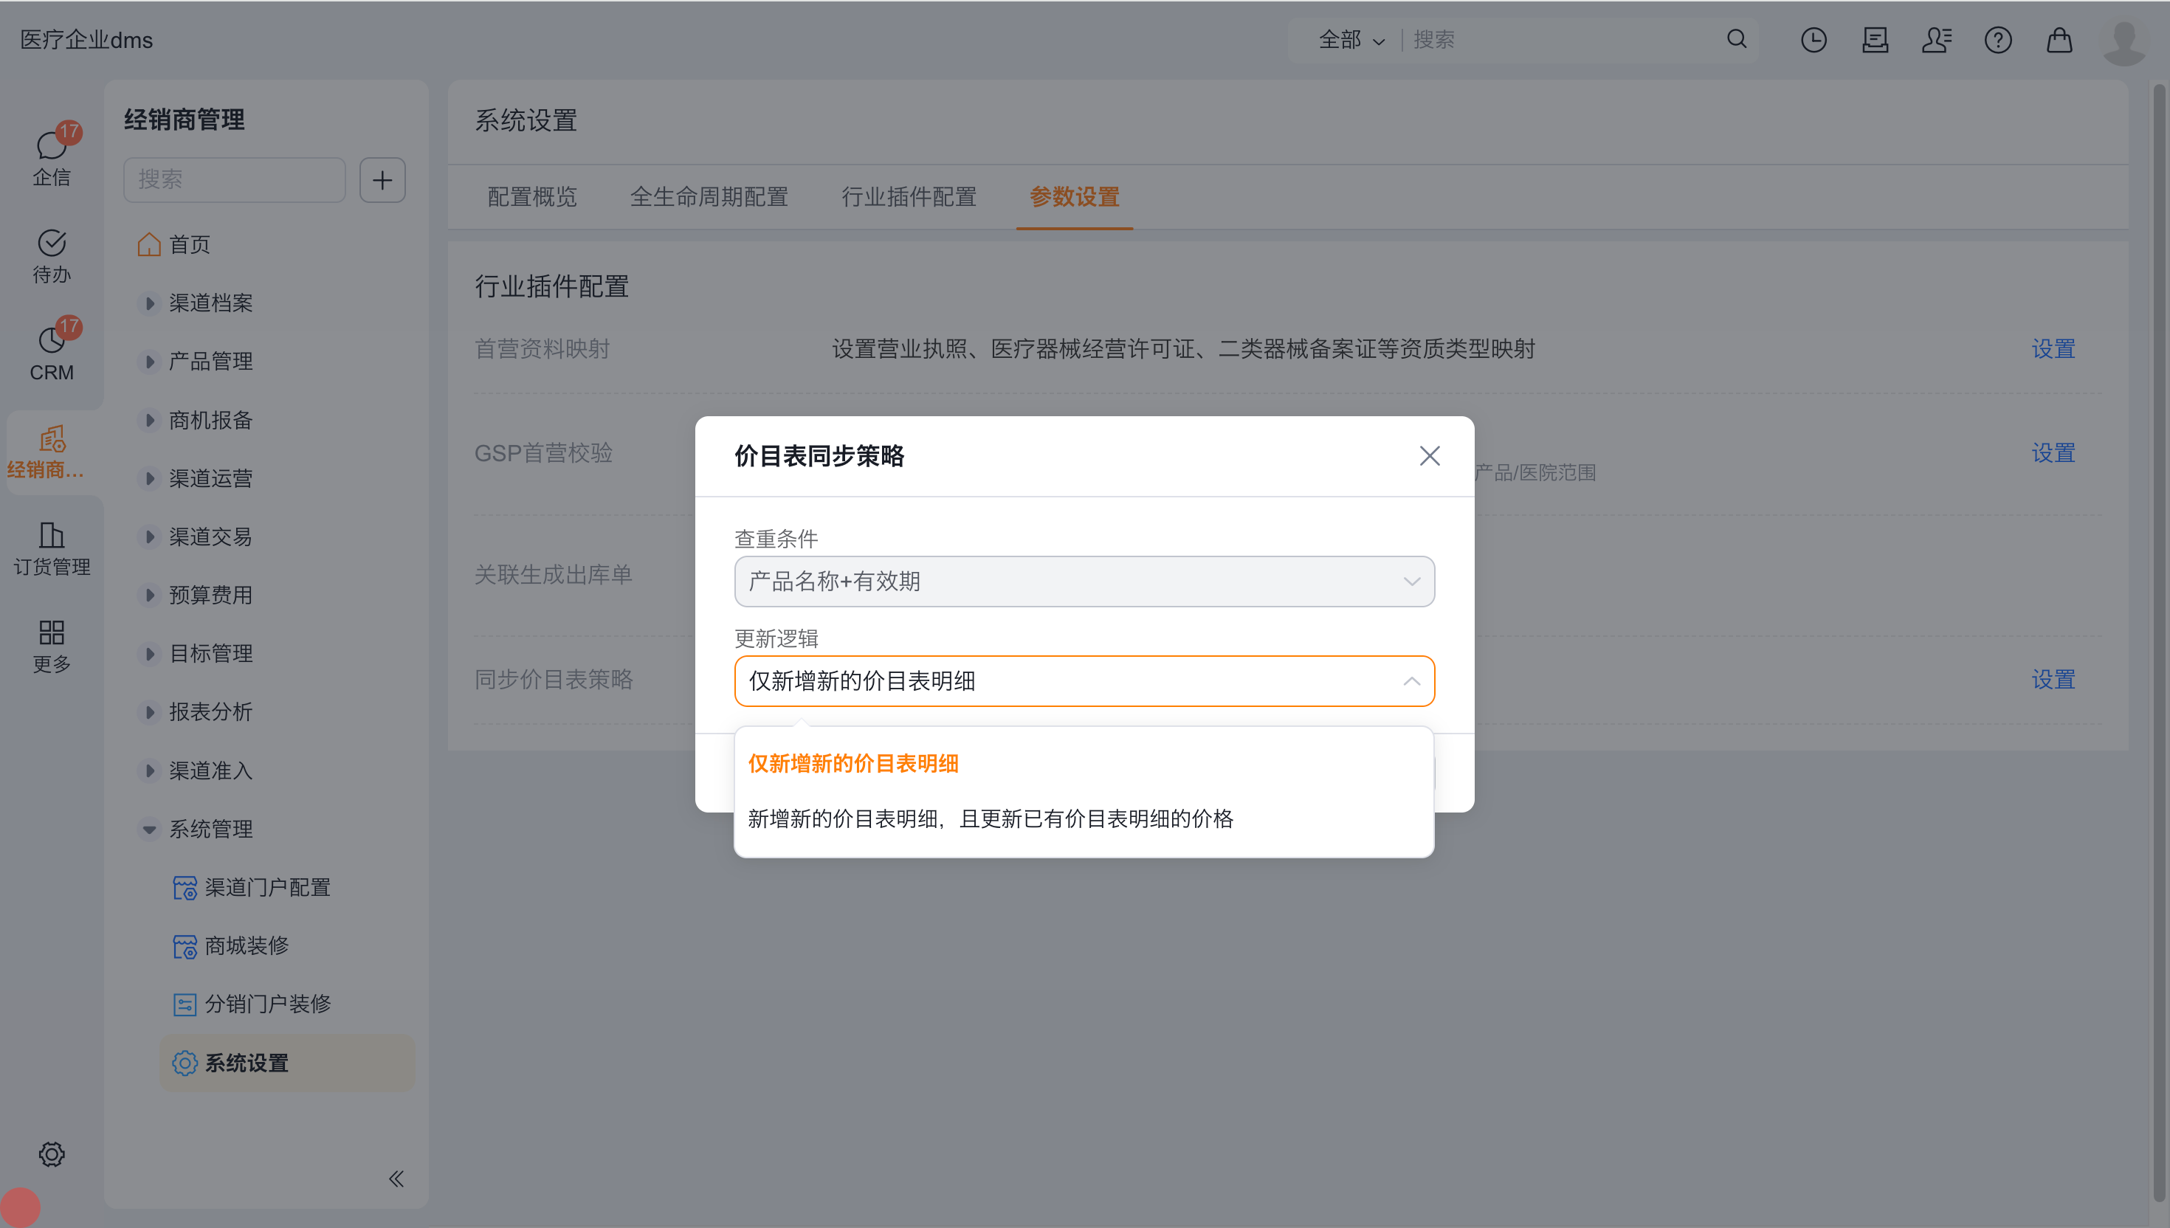Expand the 渠道档案 tree item
2170x1228 pixels.
[149, 303]
